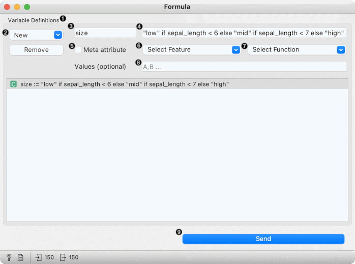Expand the Select Feature dropdown
The width and height of the screenshot is (355, 264).
191,50
